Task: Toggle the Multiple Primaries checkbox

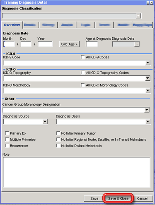Action: tap(7, 140)
